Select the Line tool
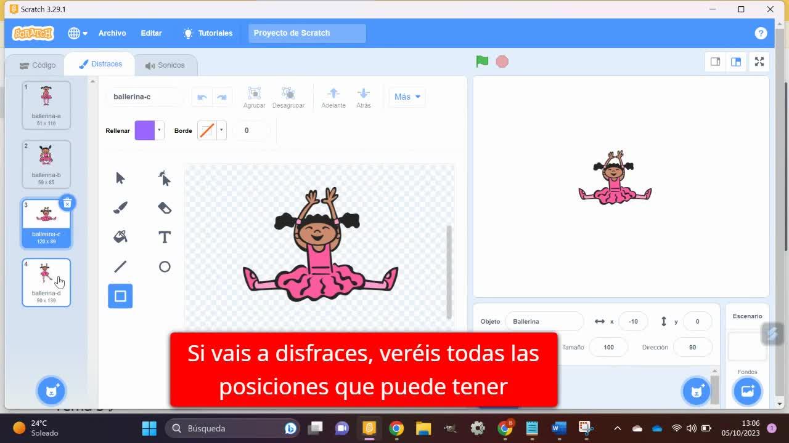The image size is (789, 443). [x=120, y=266]
